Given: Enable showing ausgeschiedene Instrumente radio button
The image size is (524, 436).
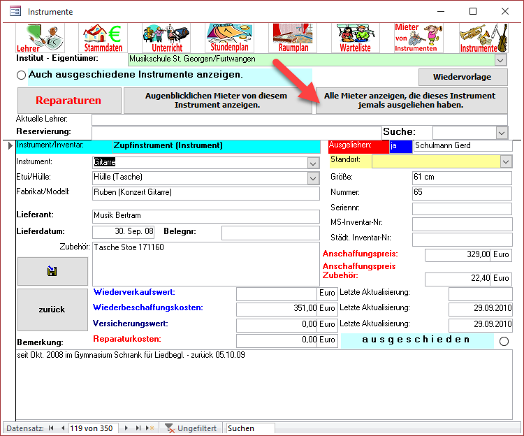Looking at the screenshot, I should [x=21, y=75].
